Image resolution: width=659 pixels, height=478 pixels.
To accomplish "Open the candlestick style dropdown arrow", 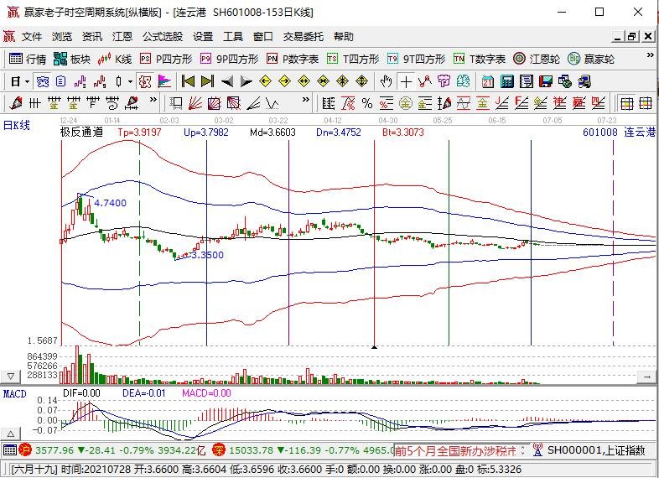I will [x=130, y=81].
